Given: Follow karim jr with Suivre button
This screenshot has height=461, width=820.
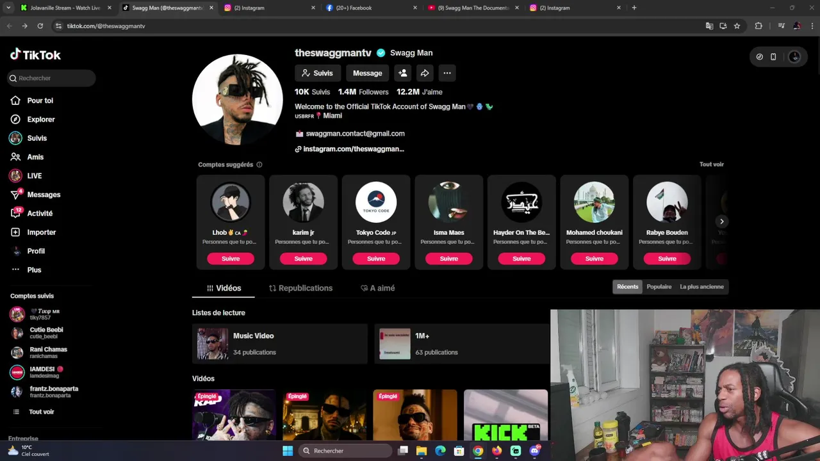Looking at the screenshot, I should [304, 259].
